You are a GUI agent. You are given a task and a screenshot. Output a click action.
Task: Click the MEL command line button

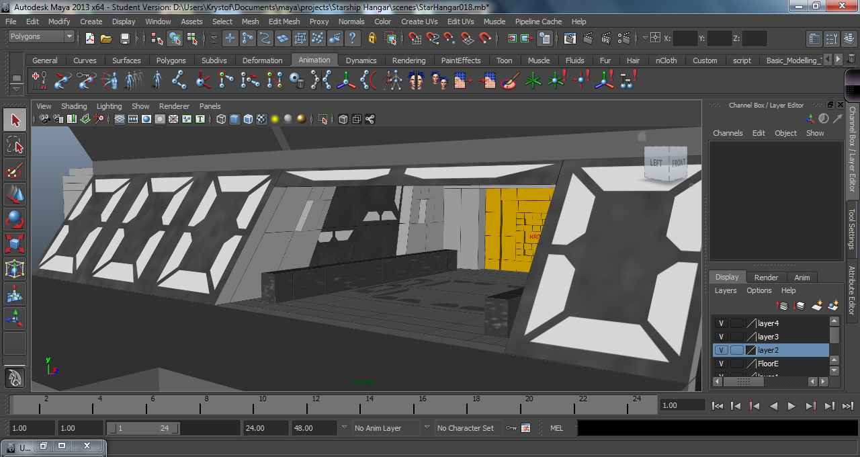pos(556,428)
